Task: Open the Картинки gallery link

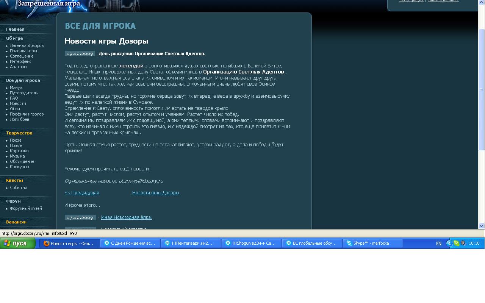Action: (x=19, y=151)
